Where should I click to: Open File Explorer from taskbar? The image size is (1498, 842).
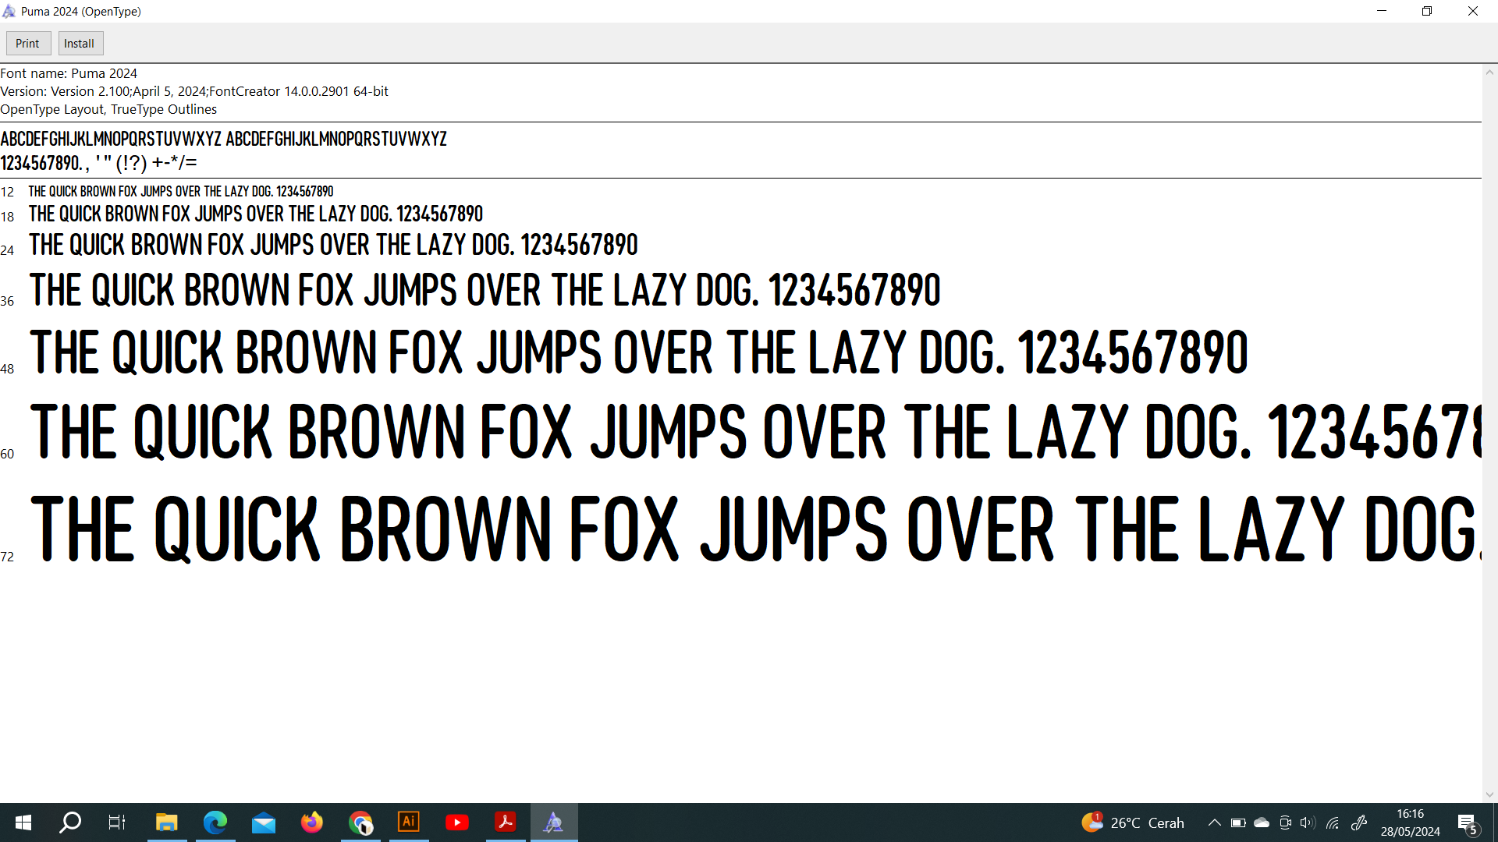pyautogui.click(x=167, y=823)
